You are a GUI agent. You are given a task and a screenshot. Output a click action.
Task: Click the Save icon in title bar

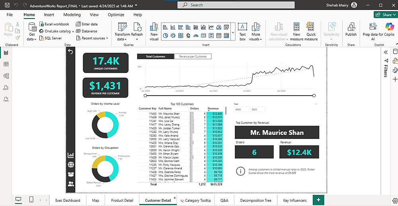click(x=7, y=5)
